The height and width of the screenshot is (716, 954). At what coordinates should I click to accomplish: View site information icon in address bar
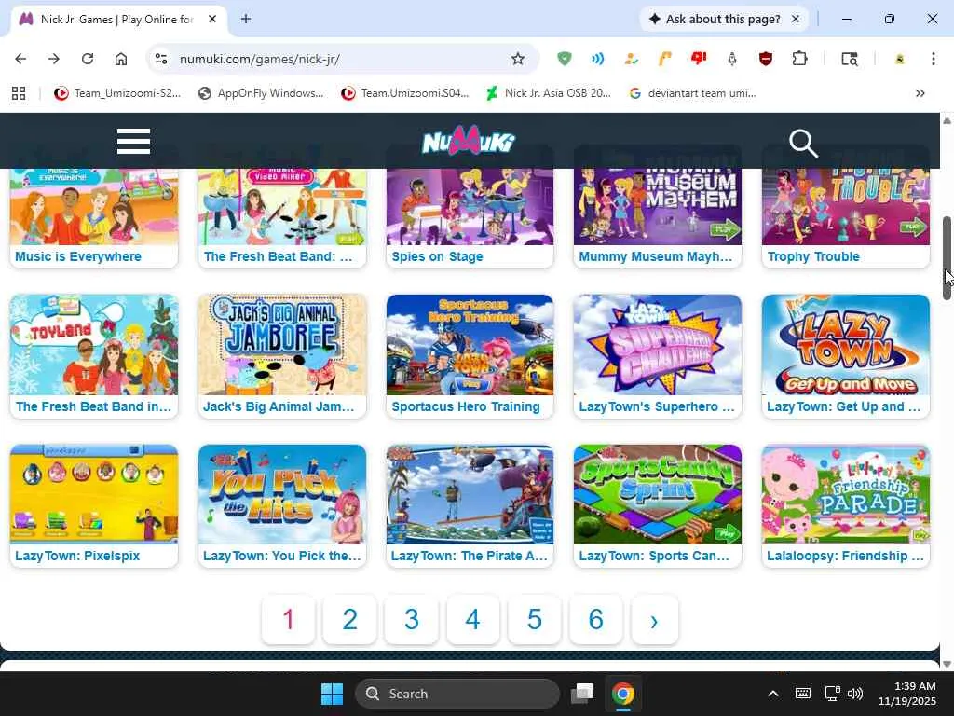tap(161, 59)
